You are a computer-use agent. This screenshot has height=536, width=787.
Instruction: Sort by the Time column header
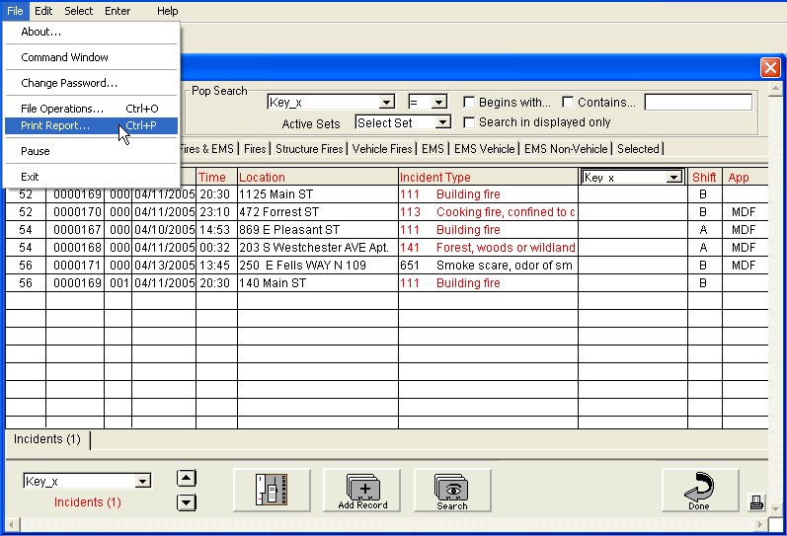[x=216, y=177]
